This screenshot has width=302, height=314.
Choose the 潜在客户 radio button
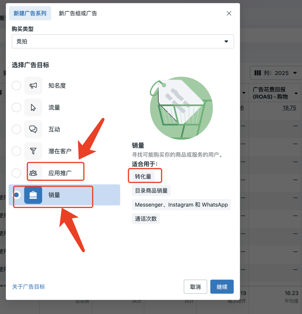coord(16,151)
